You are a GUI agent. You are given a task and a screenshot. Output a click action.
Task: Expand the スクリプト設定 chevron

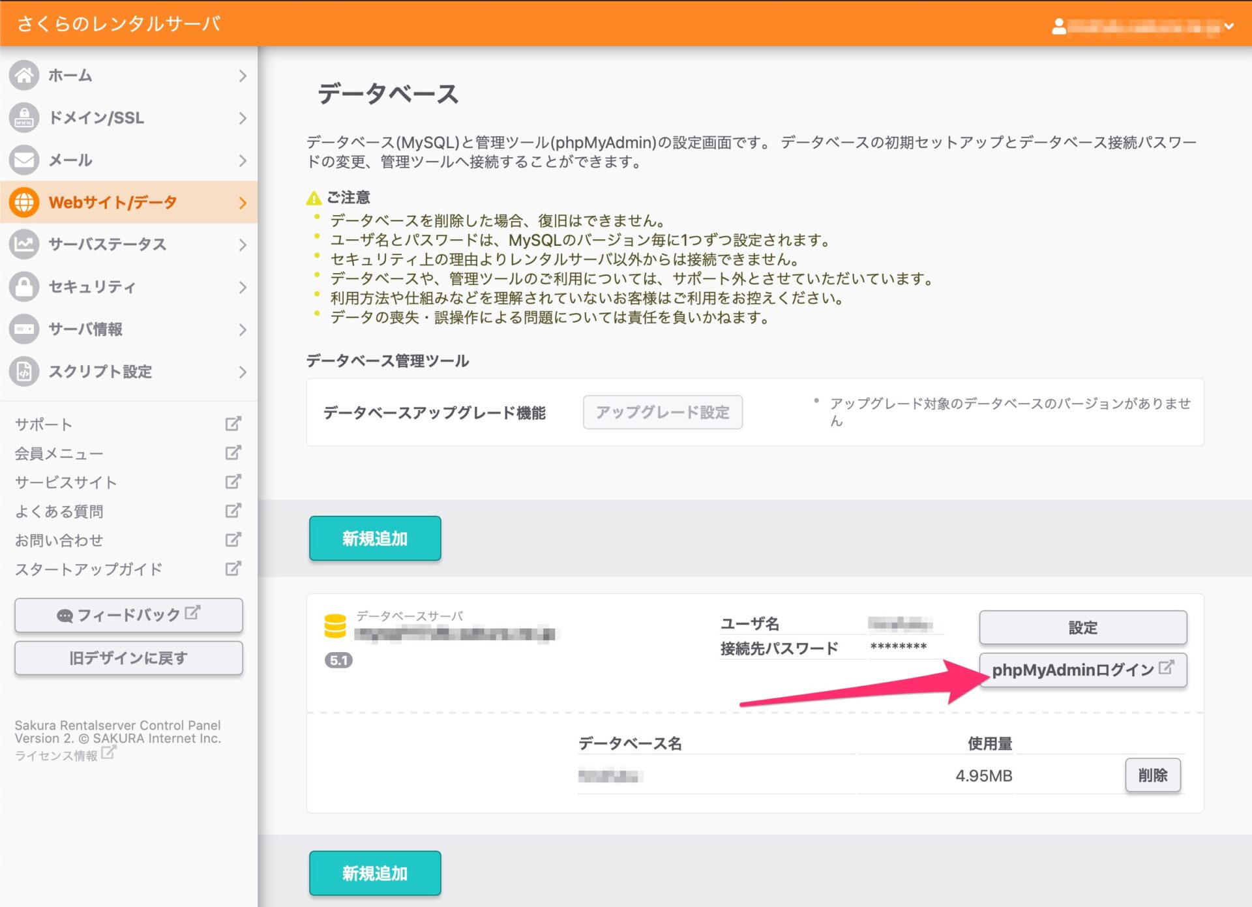click(243, 372)
